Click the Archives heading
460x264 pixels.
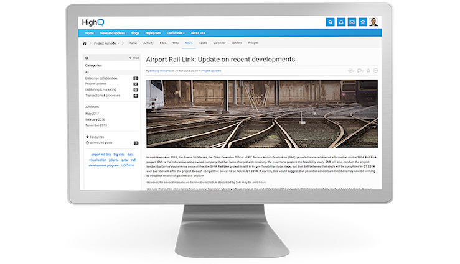pyautogui.click(x=92, y=107)
